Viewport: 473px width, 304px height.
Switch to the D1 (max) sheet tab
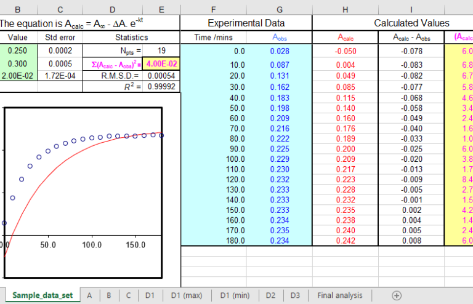point(187,295)
